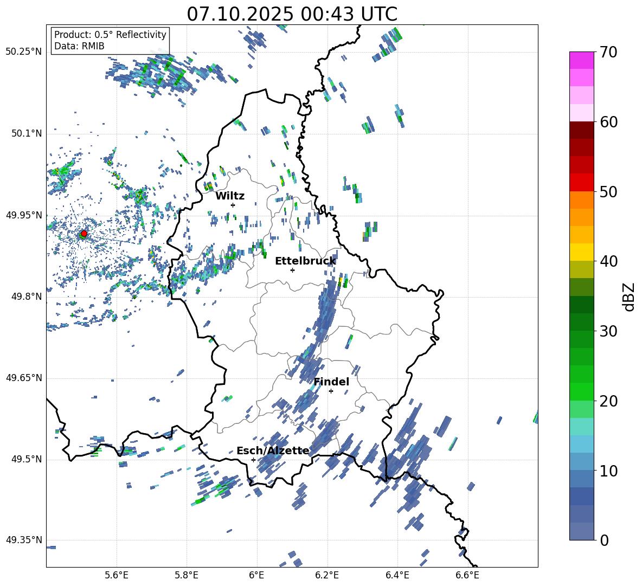
Task: Click the 20 label on colorbar
Action: [608, 401]
